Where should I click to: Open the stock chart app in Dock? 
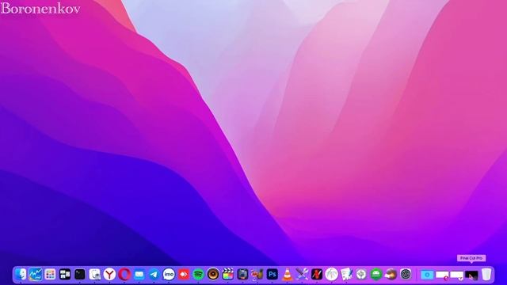click(35, 275)
